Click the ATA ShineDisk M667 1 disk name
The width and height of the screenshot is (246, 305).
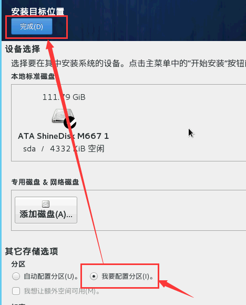click(x=64, y=136)
